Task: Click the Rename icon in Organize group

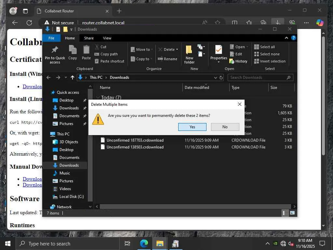Action: pos(160,59)
